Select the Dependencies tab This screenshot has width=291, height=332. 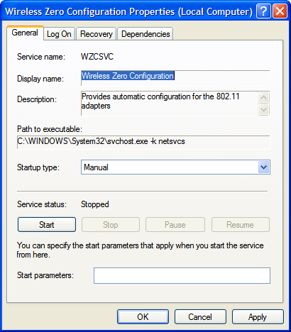145,34
